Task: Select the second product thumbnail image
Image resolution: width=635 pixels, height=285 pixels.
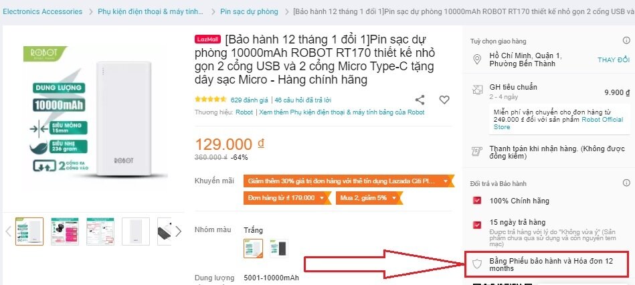Action: pyautogui.click(x=65, y=231)
